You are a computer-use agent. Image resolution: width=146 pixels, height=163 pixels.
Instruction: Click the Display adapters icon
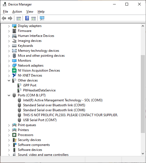[x=14, y=26]
